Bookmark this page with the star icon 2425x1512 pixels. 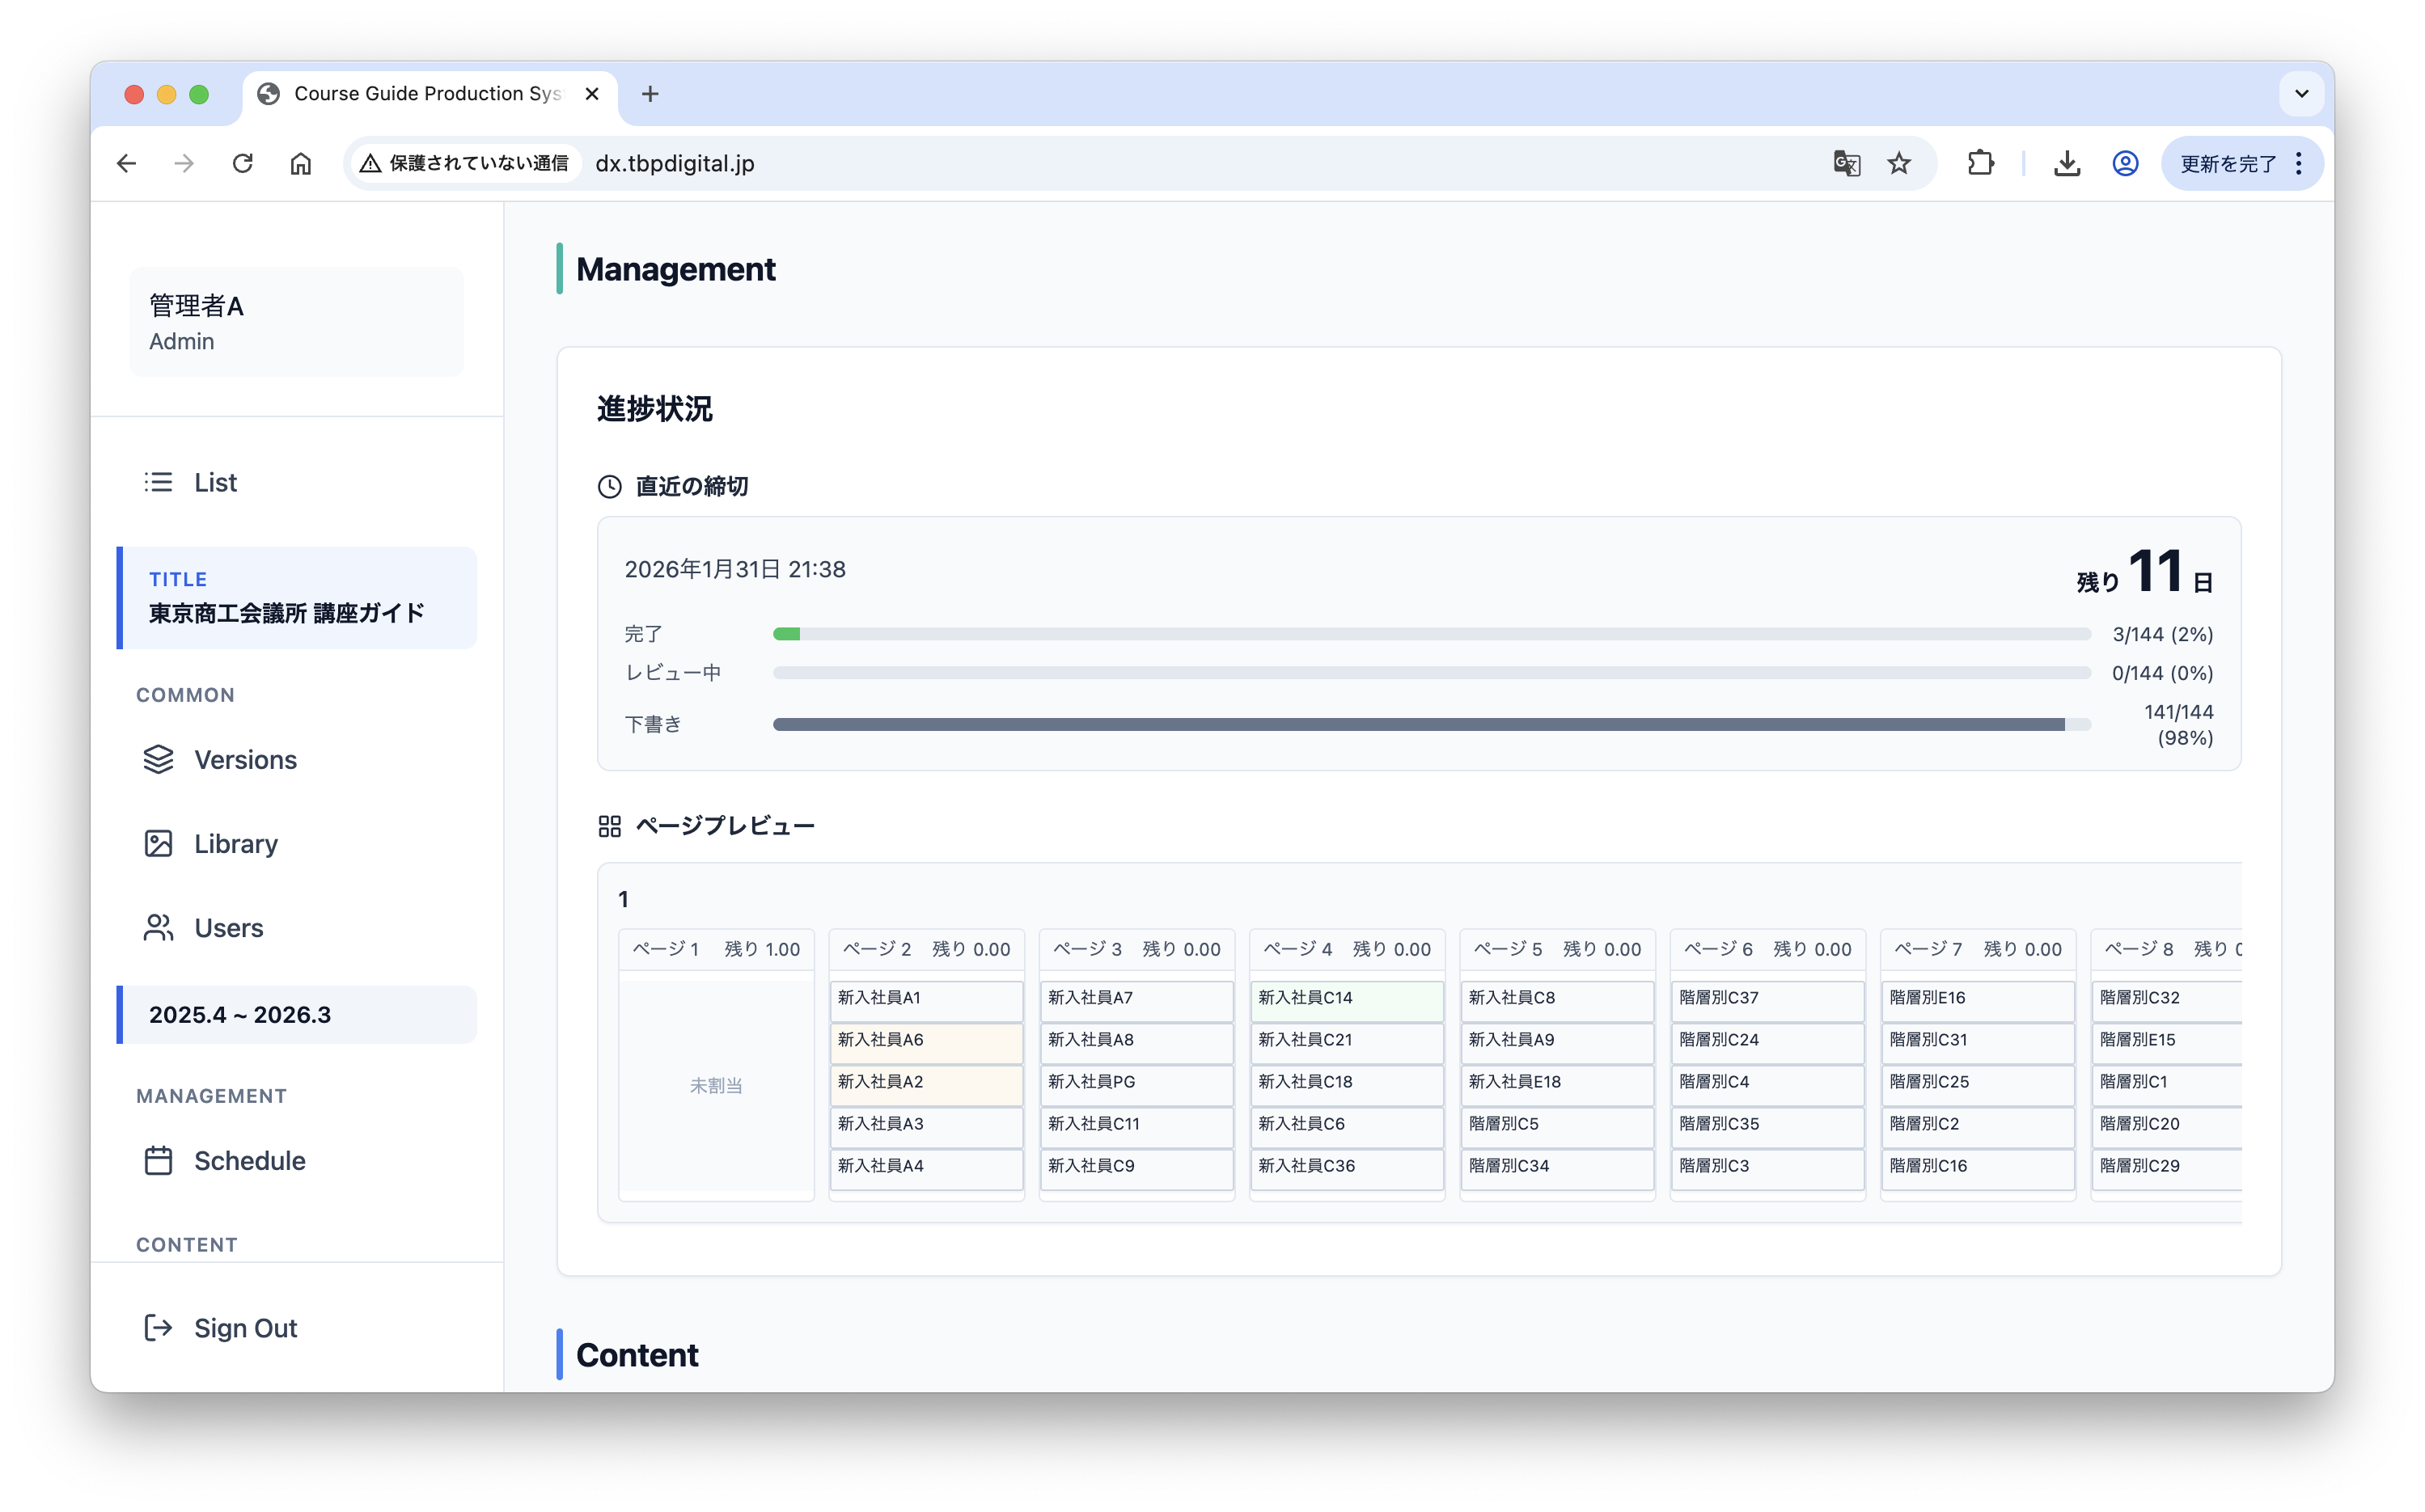[x=1898, y=163]
